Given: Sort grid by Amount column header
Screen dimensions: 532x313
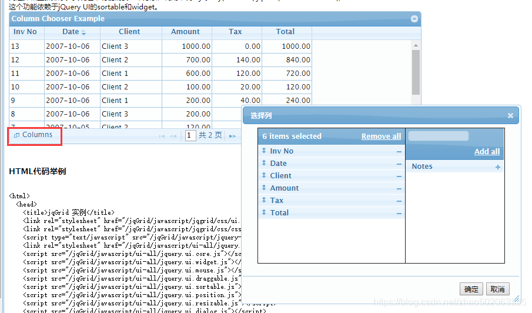Looking at the screenshot, I should tap(185, 32).
